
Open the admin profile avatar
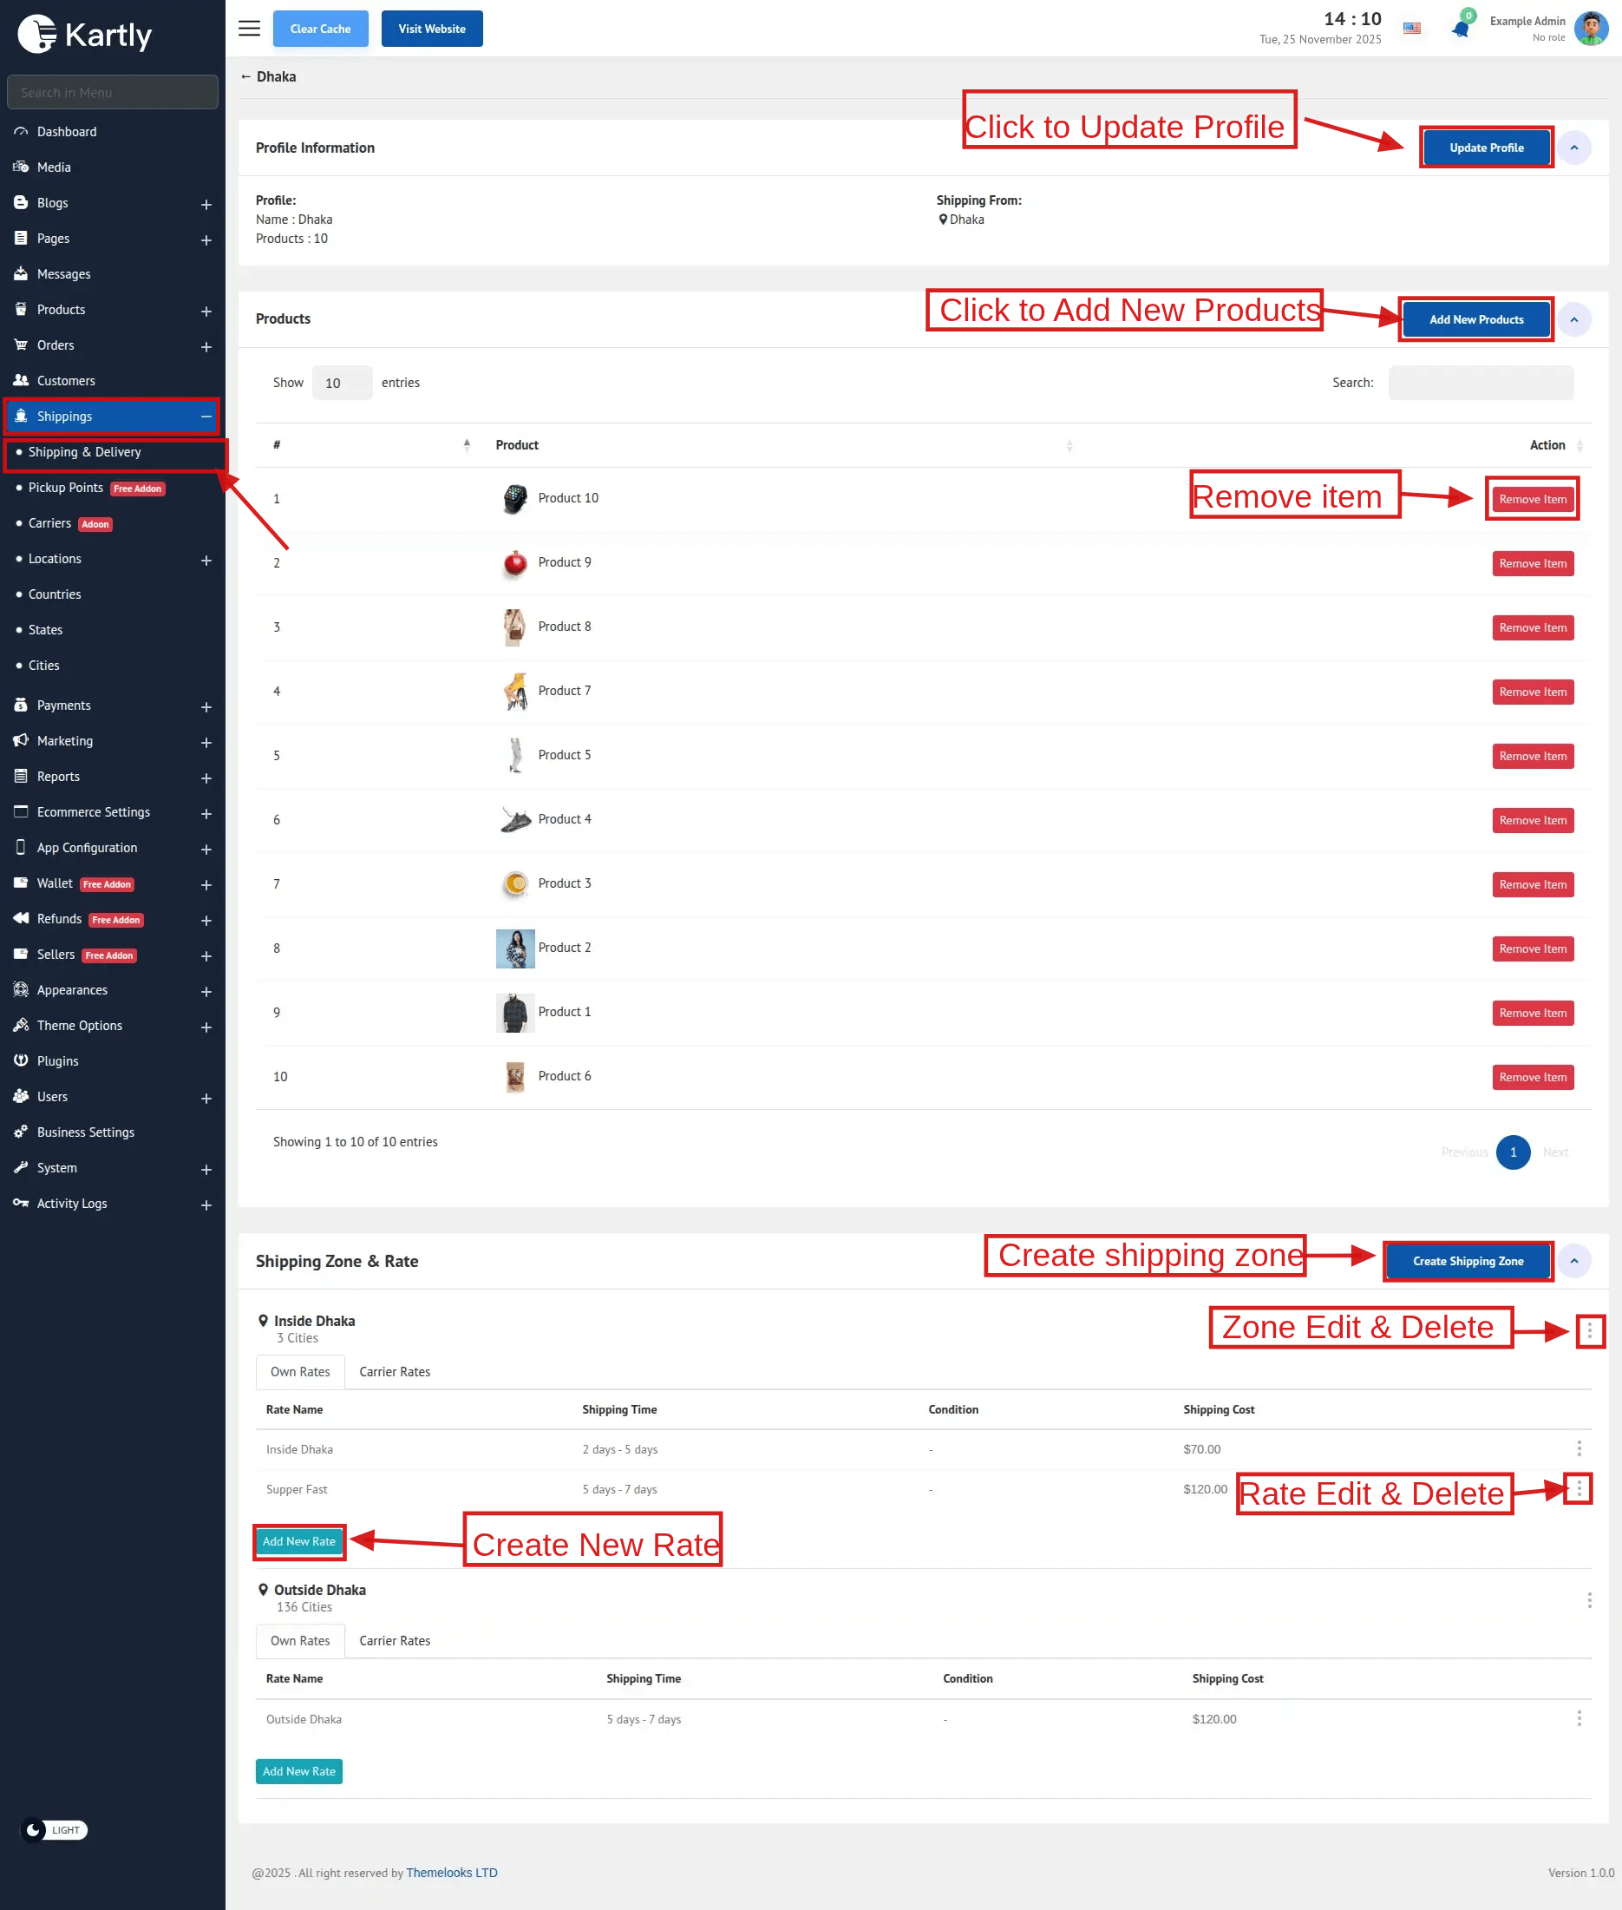click(x=1590, y=29)
